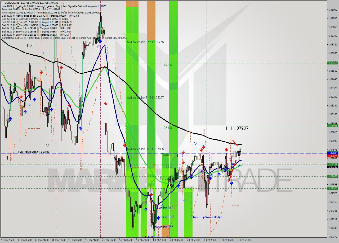Select the blue 'correction 61.8' label
The image size is (339, 243).
tap(164, 217)
